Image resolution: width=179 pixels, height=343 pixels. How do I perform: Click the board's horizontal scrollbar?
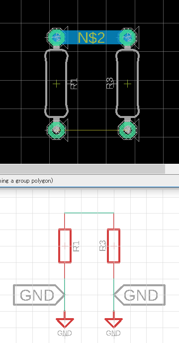[x=83, y=169]
